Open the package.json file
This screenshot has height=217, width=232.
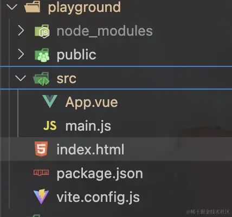tap(100, 174)
